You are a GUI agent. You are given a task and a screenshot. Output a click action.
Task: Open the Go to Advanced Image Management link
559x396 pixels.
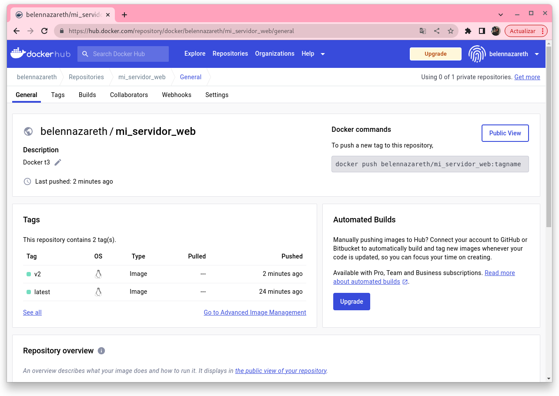pos(255,312)
